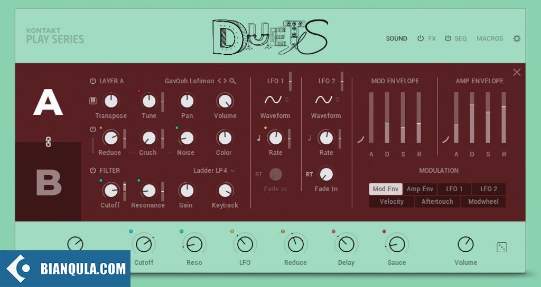
Task: Click the Pan knob
Action: (187, 101)
